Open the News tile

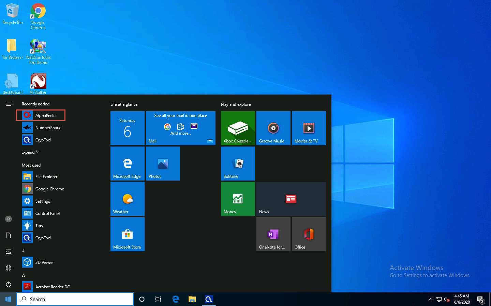click(291, 199)
